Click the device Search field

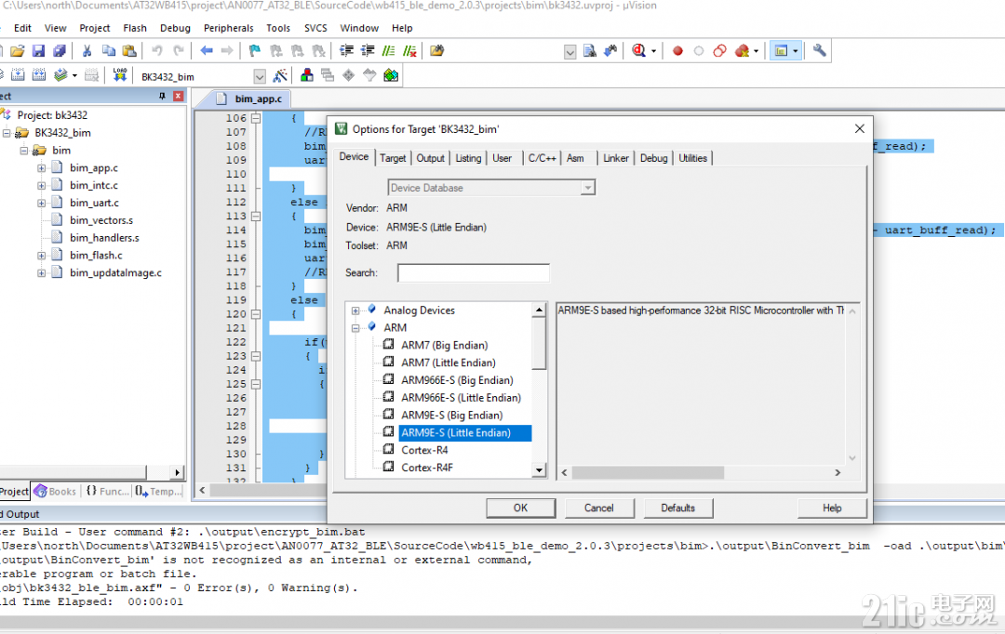(473, 272)
